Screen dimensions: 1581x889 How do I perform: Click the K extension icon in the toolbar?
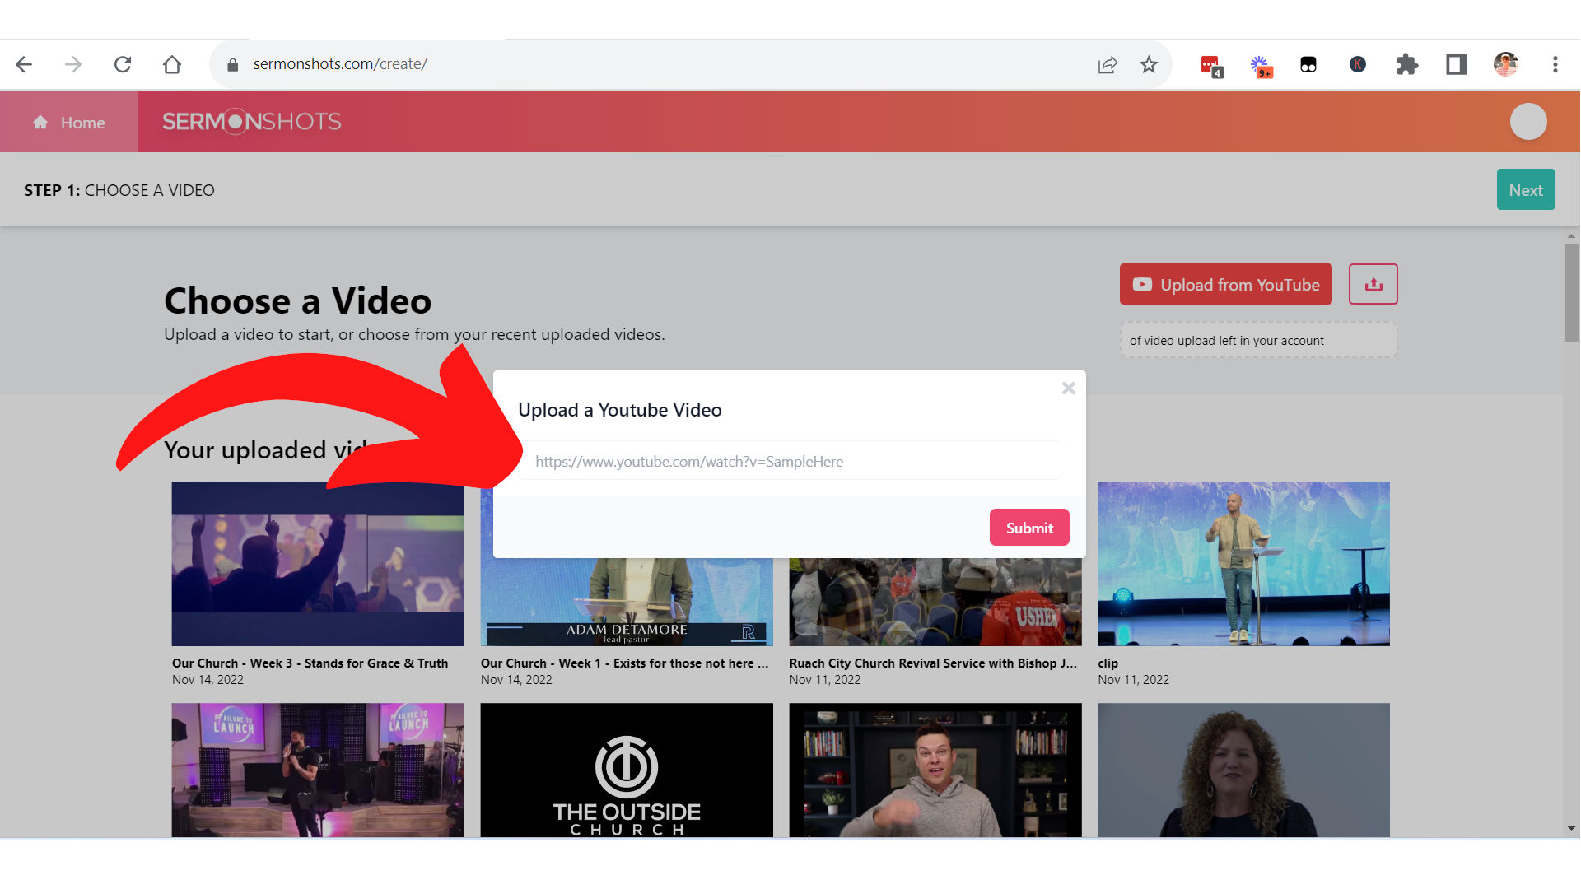(x=1357, y=64)
